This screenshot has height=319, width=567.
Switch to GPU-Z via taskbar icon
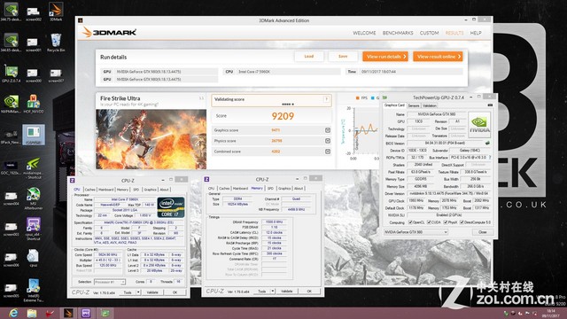[x=105, y=313]
